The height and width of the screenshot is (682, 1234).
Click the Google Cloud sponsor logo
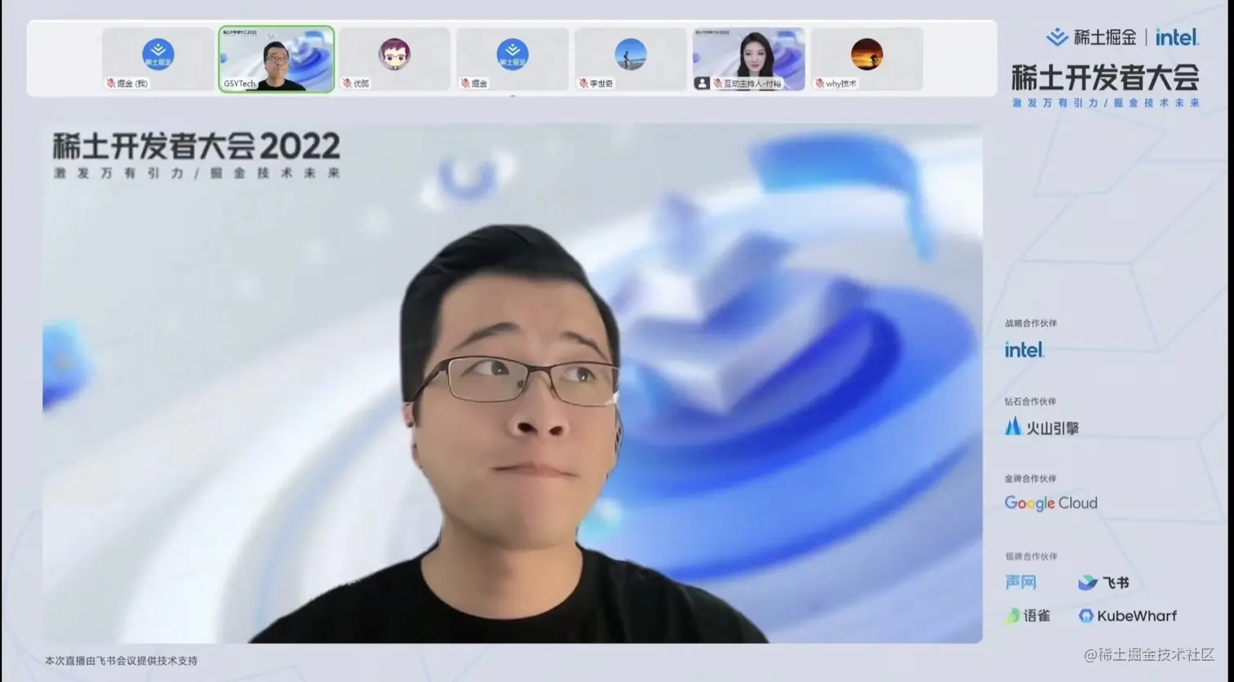pyautogui.click(x=1051, y=503)
